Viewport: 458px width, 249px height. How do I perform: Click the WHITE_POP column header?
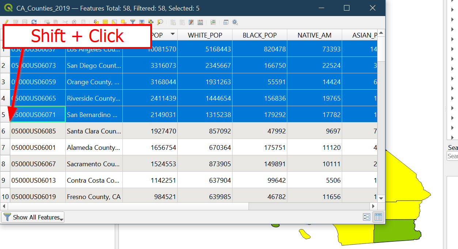[205, 35]
